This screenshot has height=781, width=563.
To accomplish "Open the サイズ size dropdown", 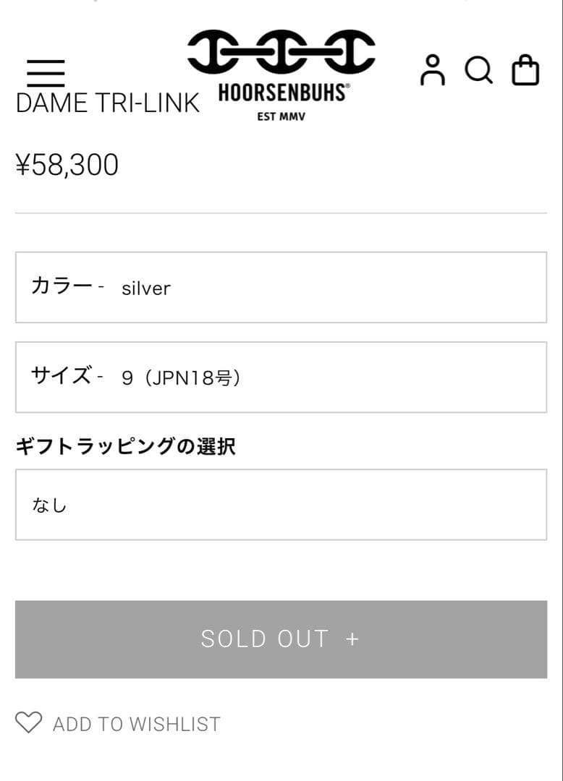I will coord(281,377).
